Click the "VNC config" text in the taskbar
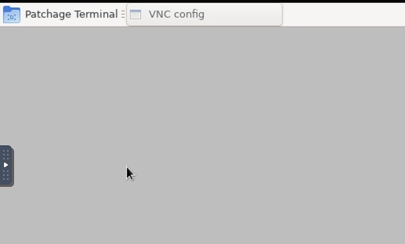 coord(177,14)
